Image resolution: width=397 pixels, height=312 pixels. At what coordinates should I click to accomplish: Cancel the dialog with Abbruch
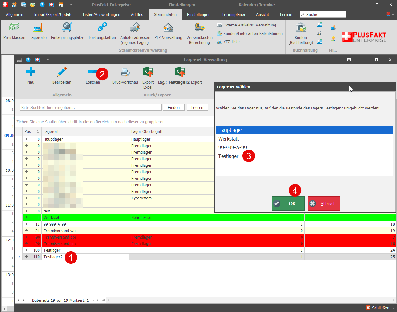[x=324, y=203]
